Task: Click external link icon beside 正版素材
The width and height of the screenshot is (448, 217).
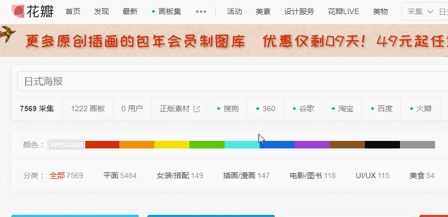Action: [196, 109]
